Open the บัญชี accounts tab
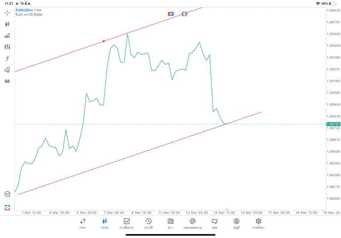 pyautogui.click(x=236, y=224)
